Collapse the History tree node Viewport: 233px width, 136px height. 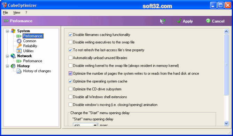pyautogui.click(x=7, y=66)
